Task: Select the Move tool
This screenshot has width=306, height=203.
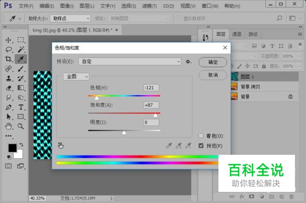Action: coord(8,40)
